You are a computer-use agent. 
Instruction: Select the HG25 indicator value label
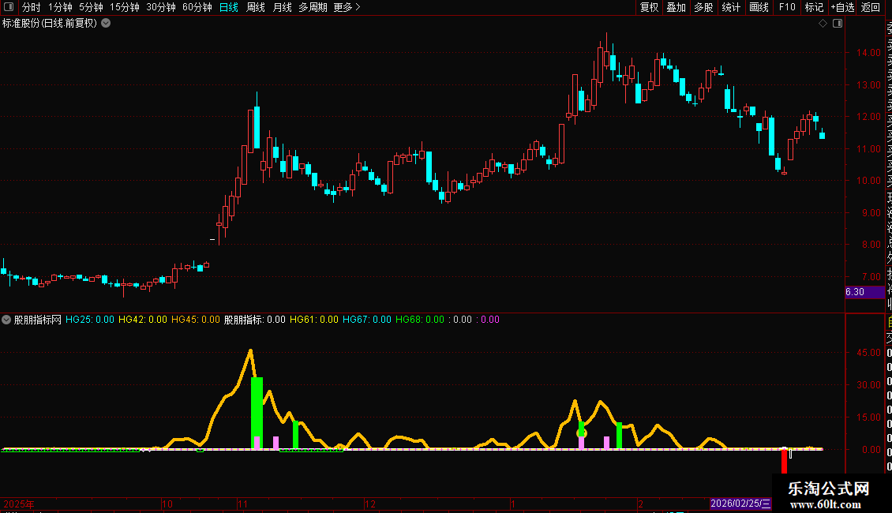(x=89, y=320)
